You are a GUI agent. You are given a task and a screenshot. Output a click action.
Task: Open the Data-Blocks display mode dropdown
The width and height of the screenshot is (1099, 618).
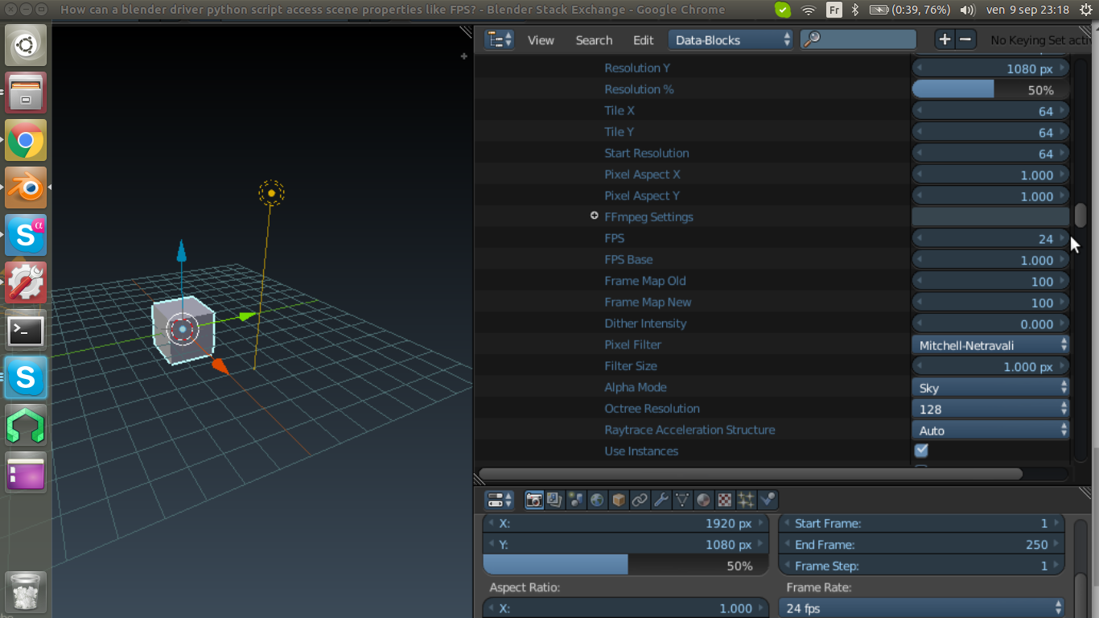pyautogui.click(x=731, y=39)
